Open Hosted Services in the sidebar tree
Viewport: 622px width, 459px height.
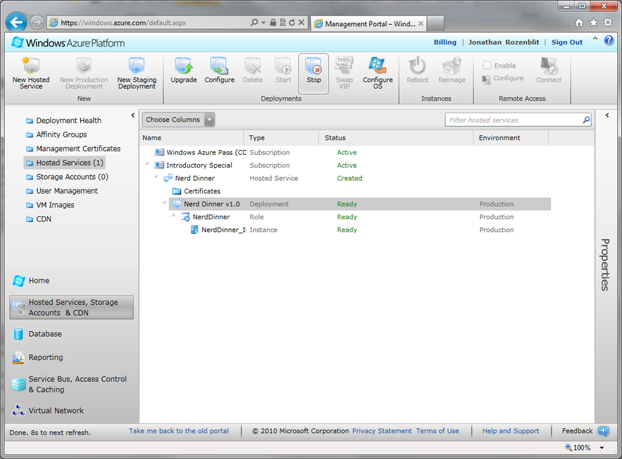[69, 162]
